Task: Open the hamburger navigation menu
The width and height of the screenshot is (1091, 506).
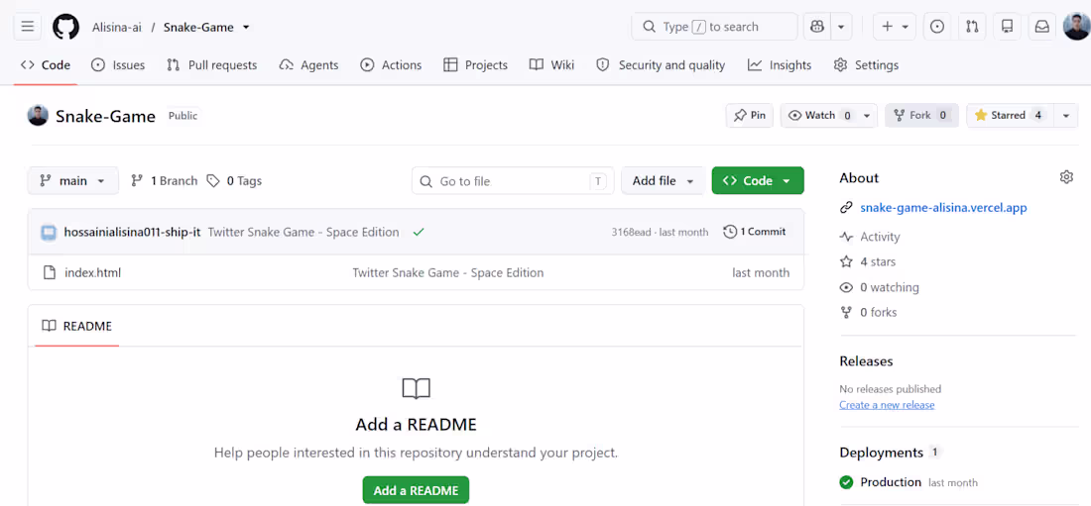Action: 27,27
